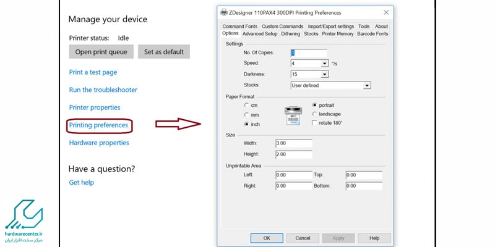Click the printer icon in dialog title bar
The width and height of the screenshot is (495, 247).
(224, 12)
